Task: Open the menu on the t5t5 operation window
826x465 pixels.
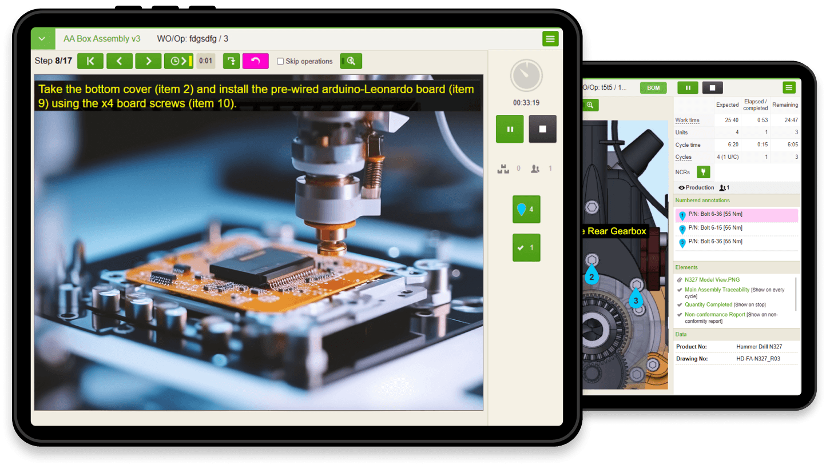Action: pyautogui.click(x=789, y=87)
